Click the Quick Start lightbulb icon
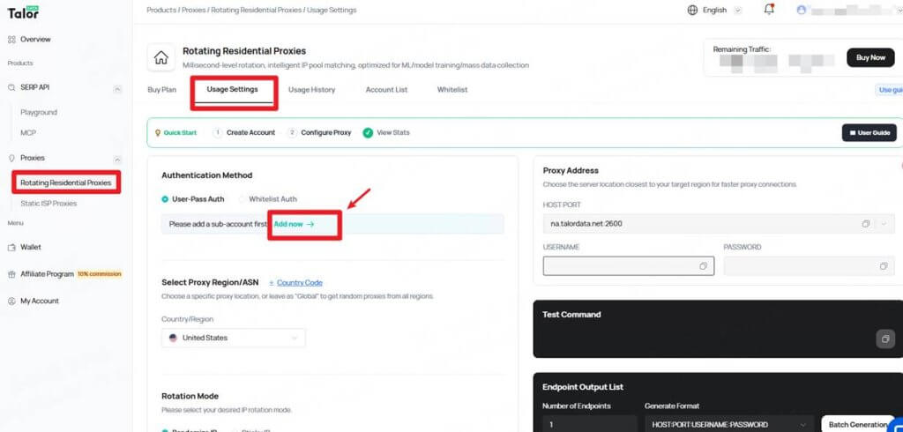The height and width of the screenshot is (432, 903). (x=158, y=132)
